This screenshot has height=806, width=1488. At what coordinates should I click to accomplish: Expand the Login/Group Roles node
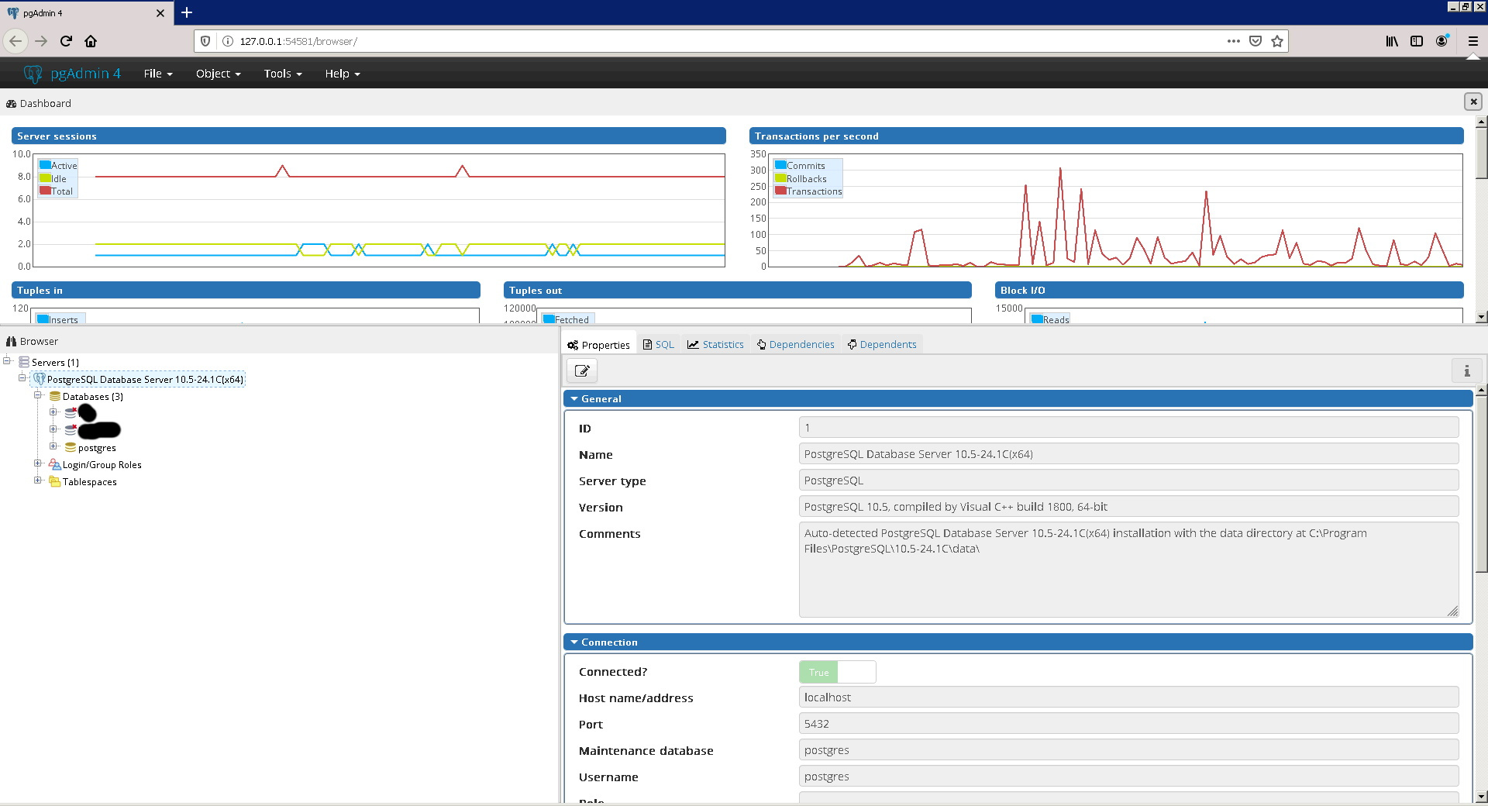tap(38, 463)
